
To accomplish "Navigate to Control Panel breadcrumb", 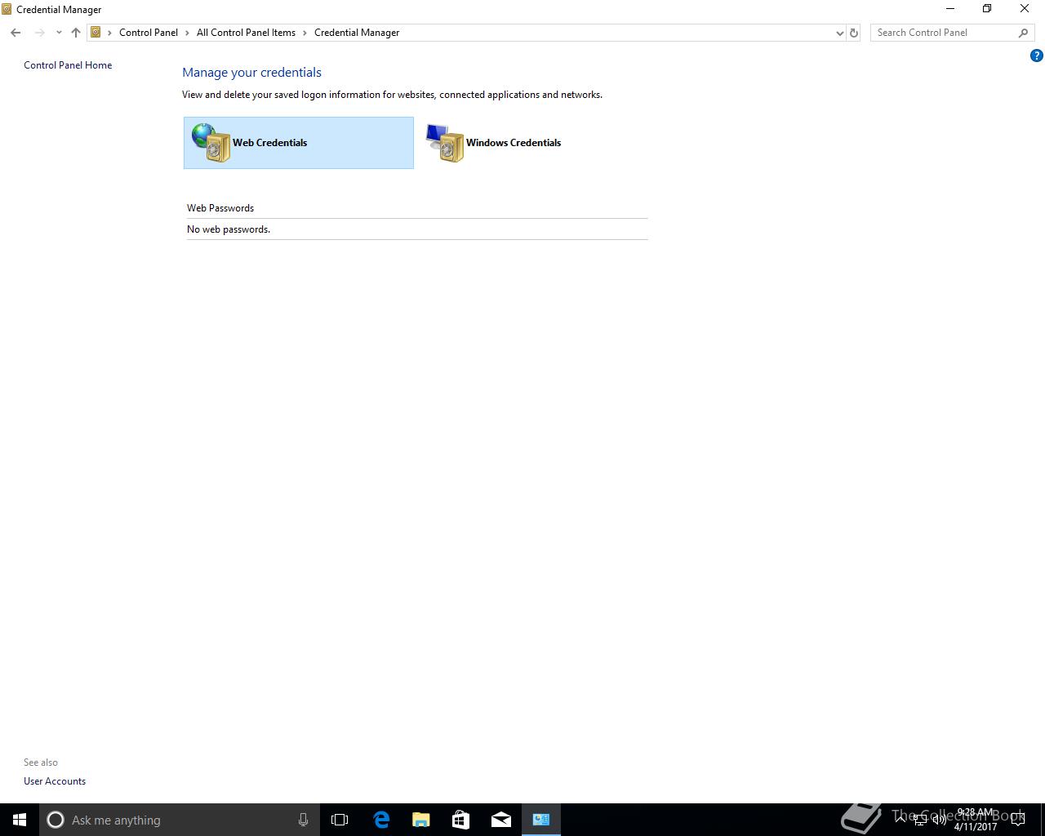I will click(x=149, y=33).
